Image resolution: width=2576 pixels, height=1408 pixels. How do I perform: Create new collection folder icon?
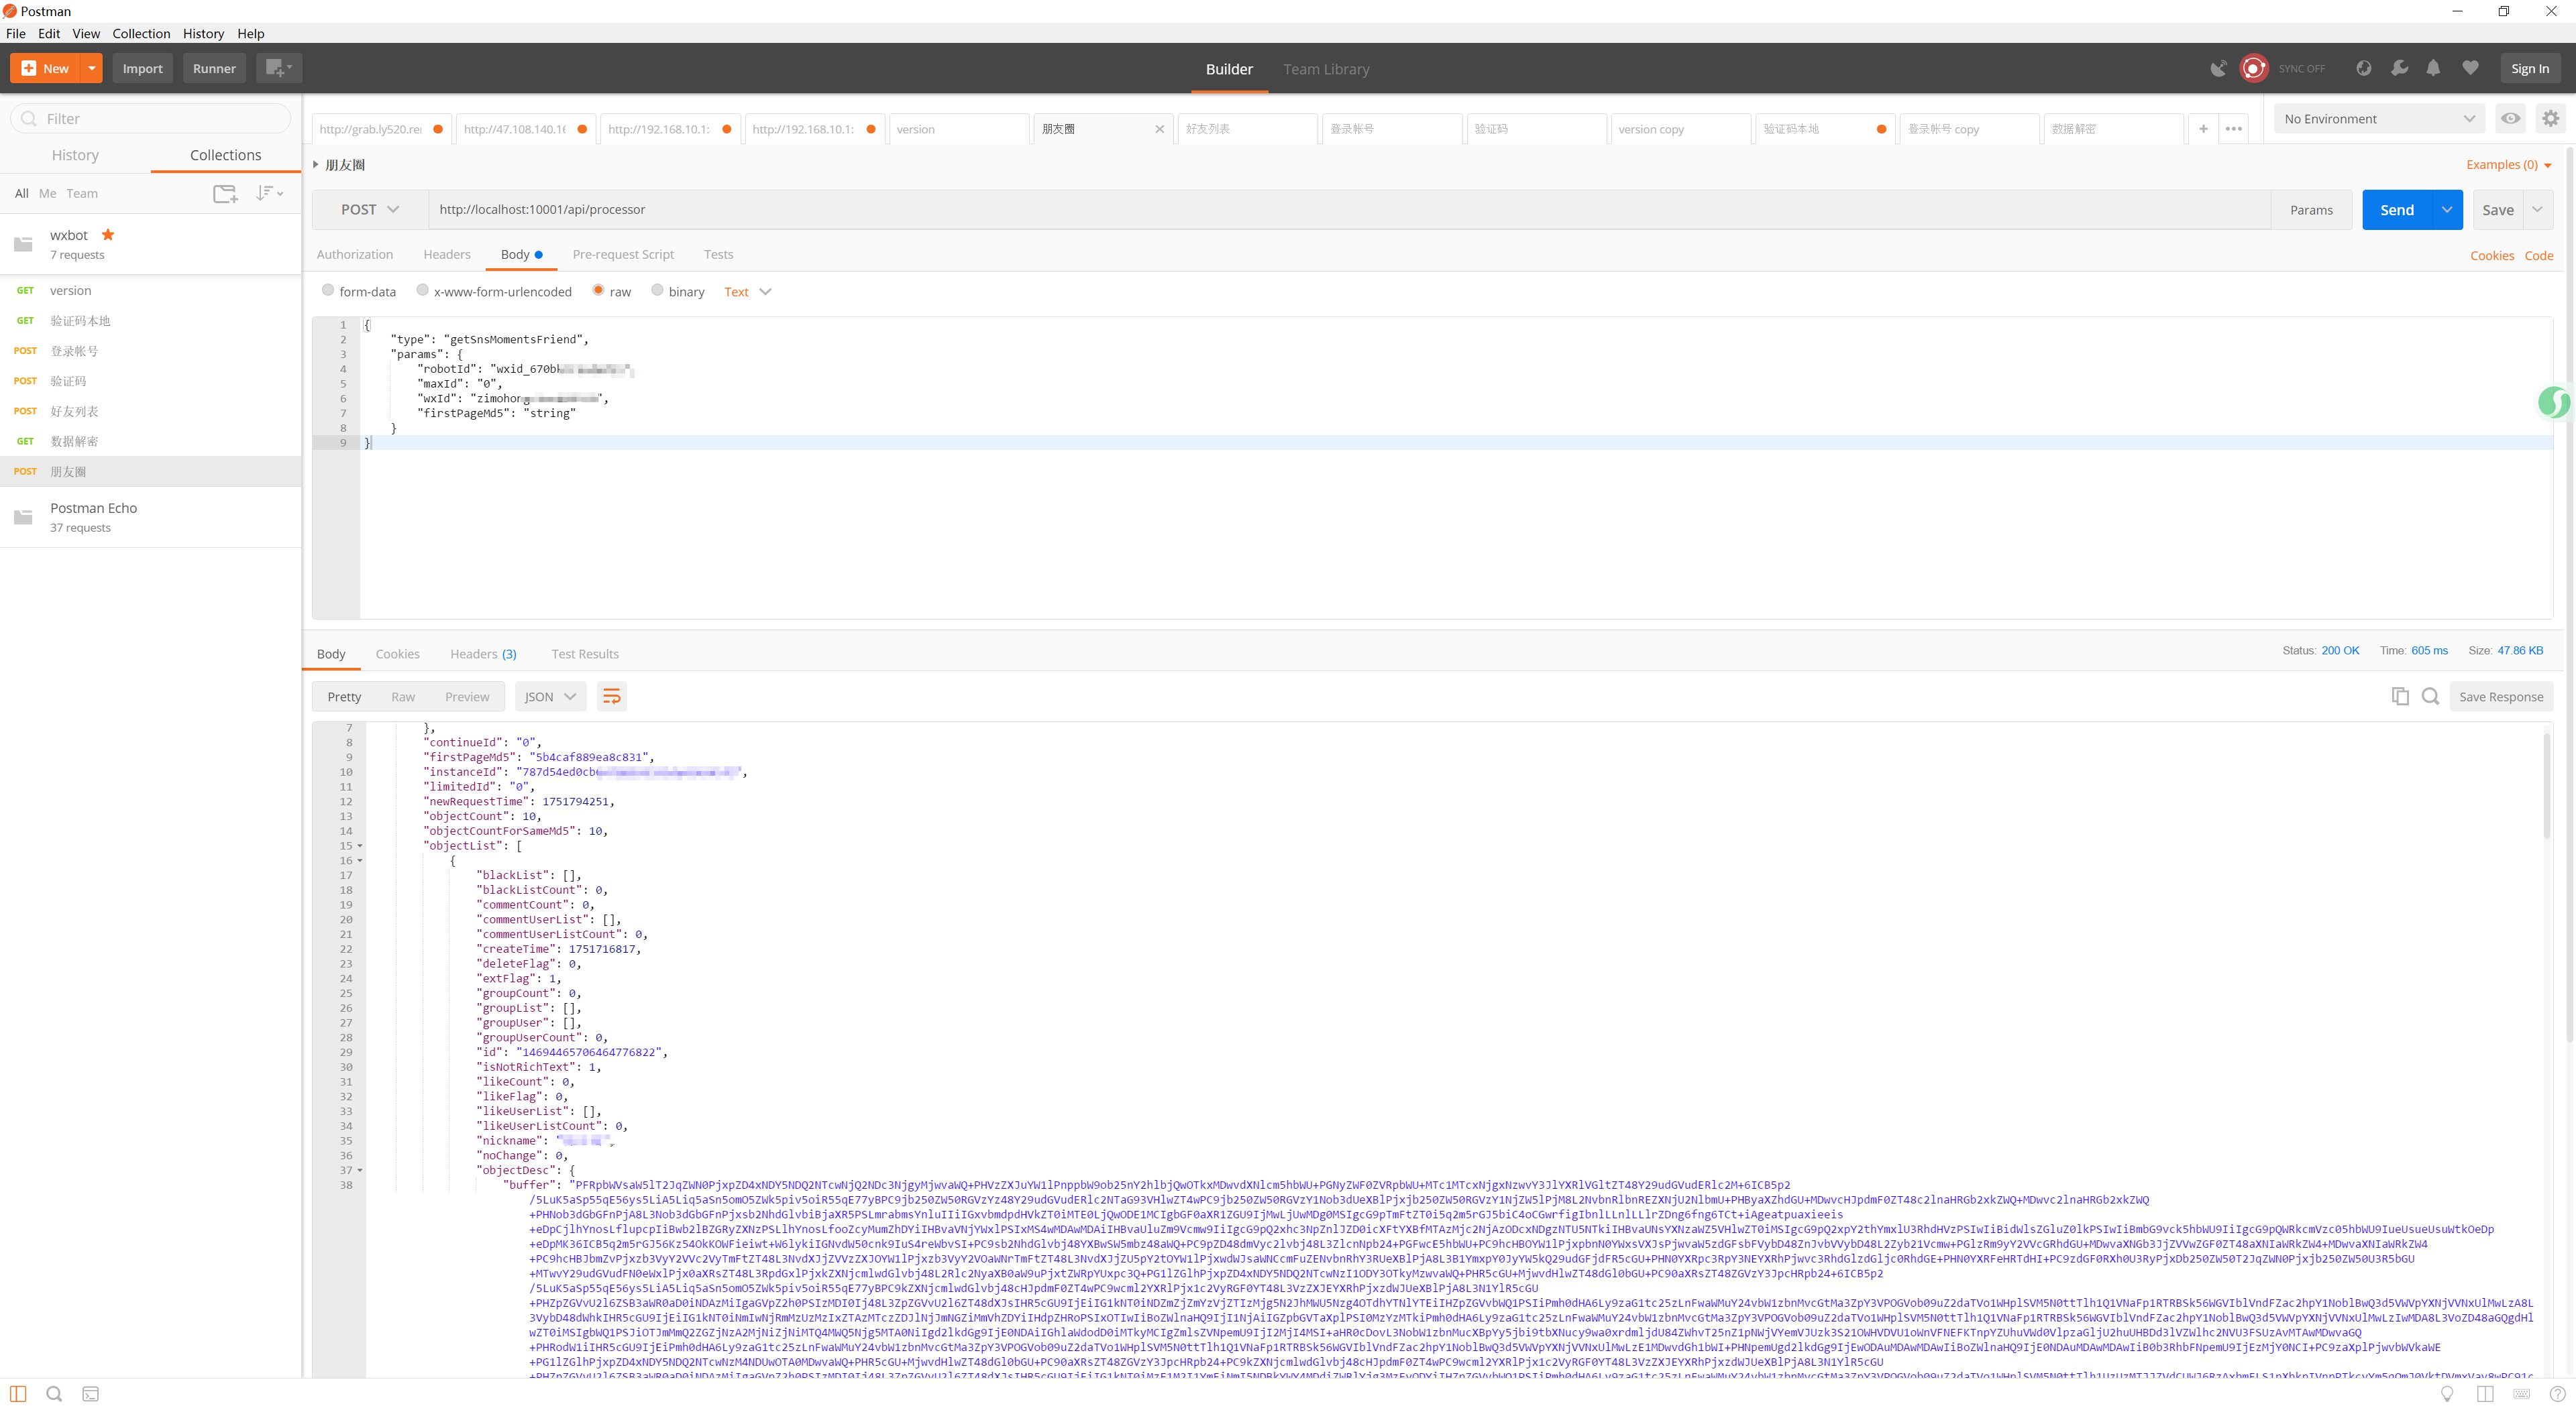[225, 194]
